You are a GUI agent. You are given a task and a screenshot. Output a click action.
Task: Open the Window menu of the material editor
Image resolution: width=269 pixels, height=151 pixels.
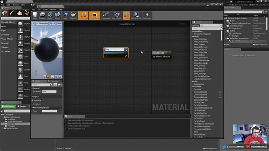tap(53, 10)
